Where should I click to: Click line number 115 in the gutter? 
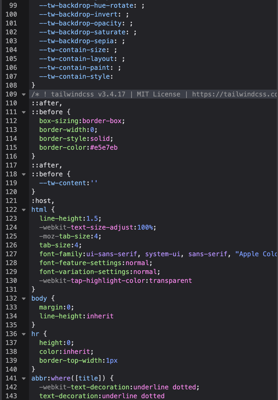(x=11, y=147)
